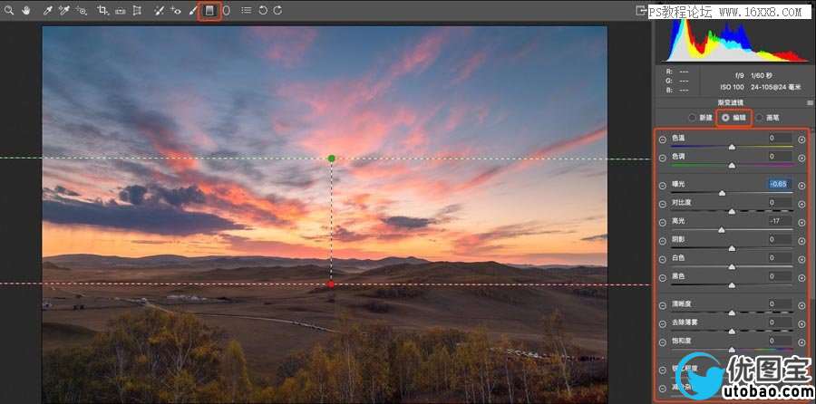The image size is (816, 404).
Task: Click the ISO 100 text
Action: click(732, 87)
